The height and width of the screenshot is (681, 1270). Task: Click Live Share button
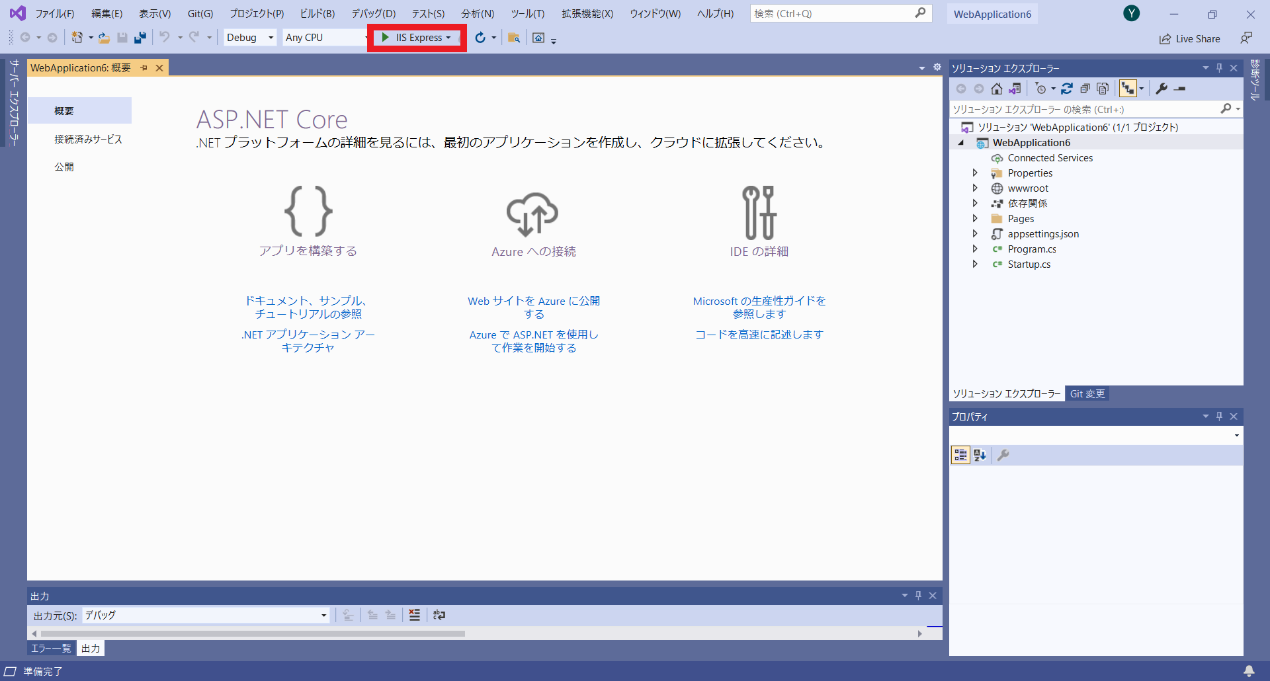(x=1189, y=39)
